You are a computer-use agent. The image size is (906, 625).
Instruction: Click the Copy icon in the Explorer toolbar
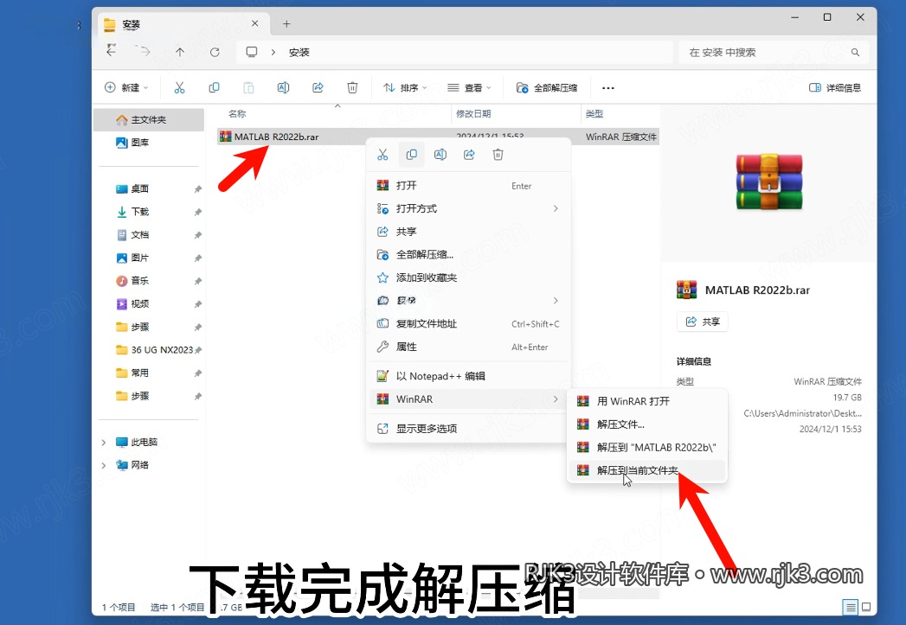214,87
